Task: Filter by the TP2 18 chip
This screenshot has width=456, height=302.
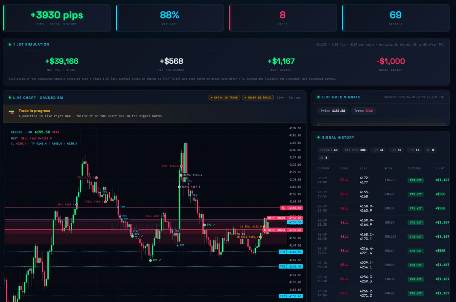Action: 396,150
